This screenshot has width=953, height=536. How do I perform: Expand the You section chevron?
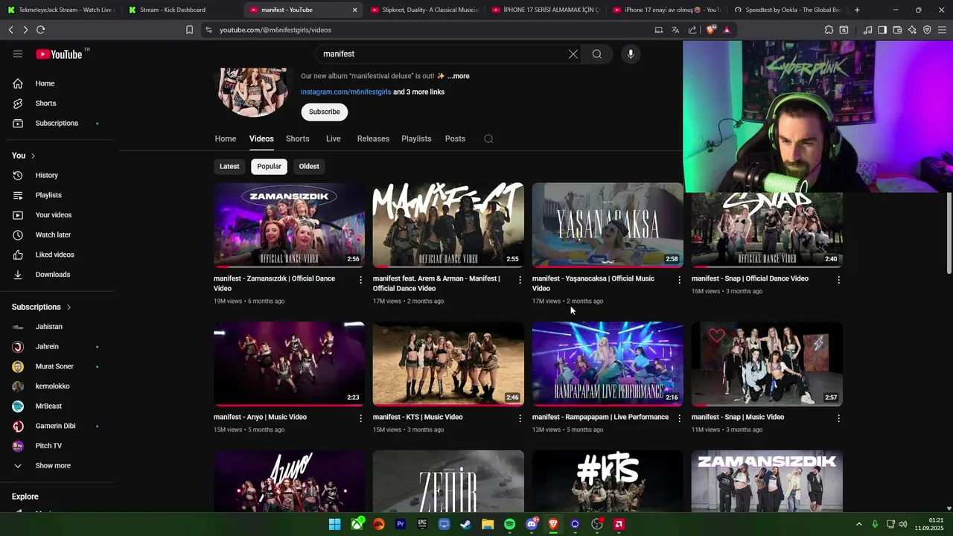tap(33, 156)
